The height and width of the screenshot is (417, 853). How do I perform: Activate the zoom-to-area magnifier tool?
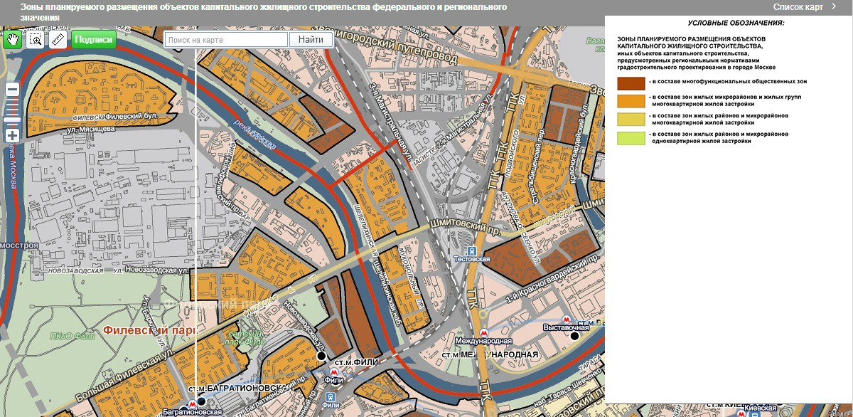pyautogui.click(x=35, y=40)
